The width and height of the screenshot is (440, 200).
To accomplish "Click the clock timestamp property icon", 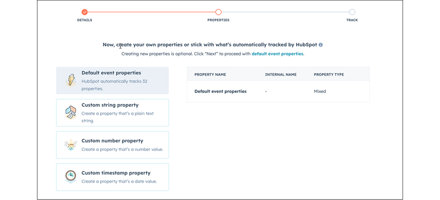I will tap(70, 176).
